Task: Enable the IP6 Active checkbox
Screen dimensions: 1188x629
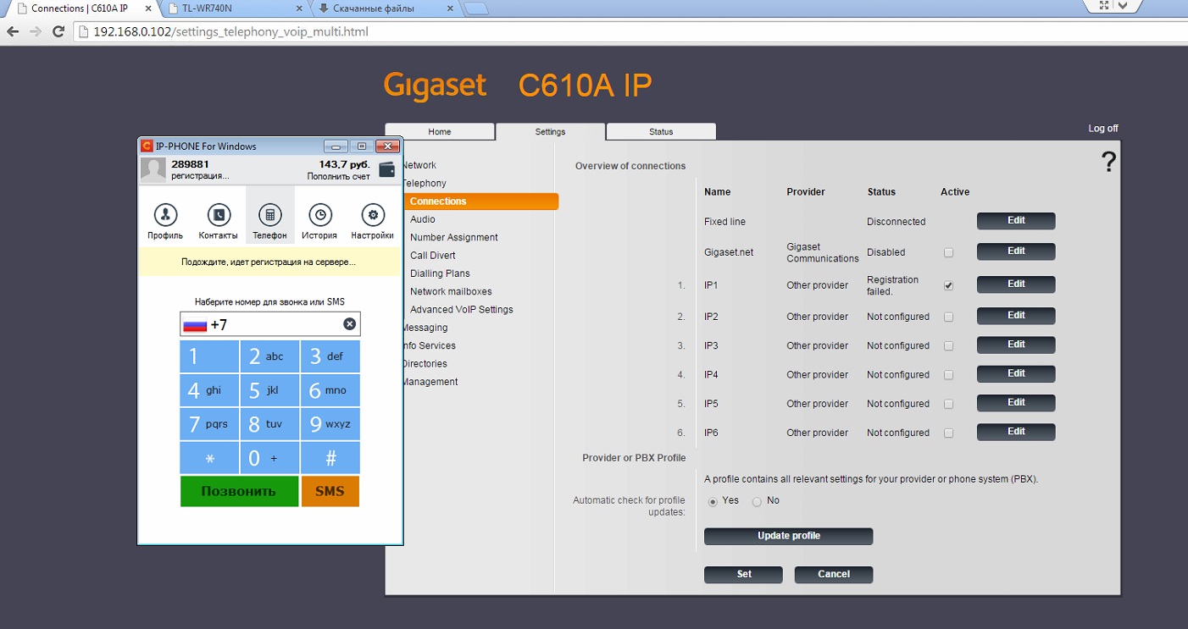Action: 948,433
